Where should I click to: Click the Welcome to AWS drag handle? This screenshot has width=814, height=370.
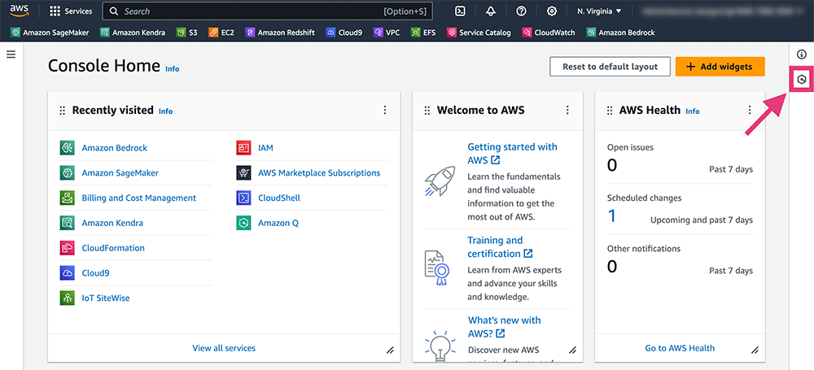pyautogui.click(x=427, y=110)
